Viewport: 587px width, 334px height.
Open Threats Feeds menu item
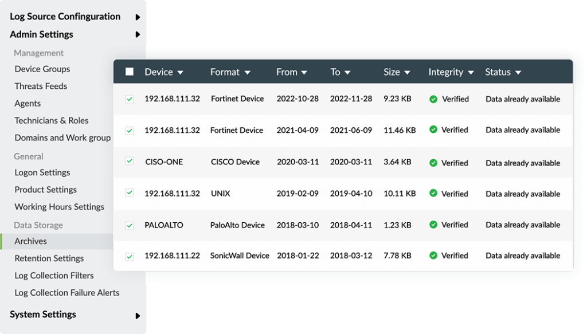(41, 86)
